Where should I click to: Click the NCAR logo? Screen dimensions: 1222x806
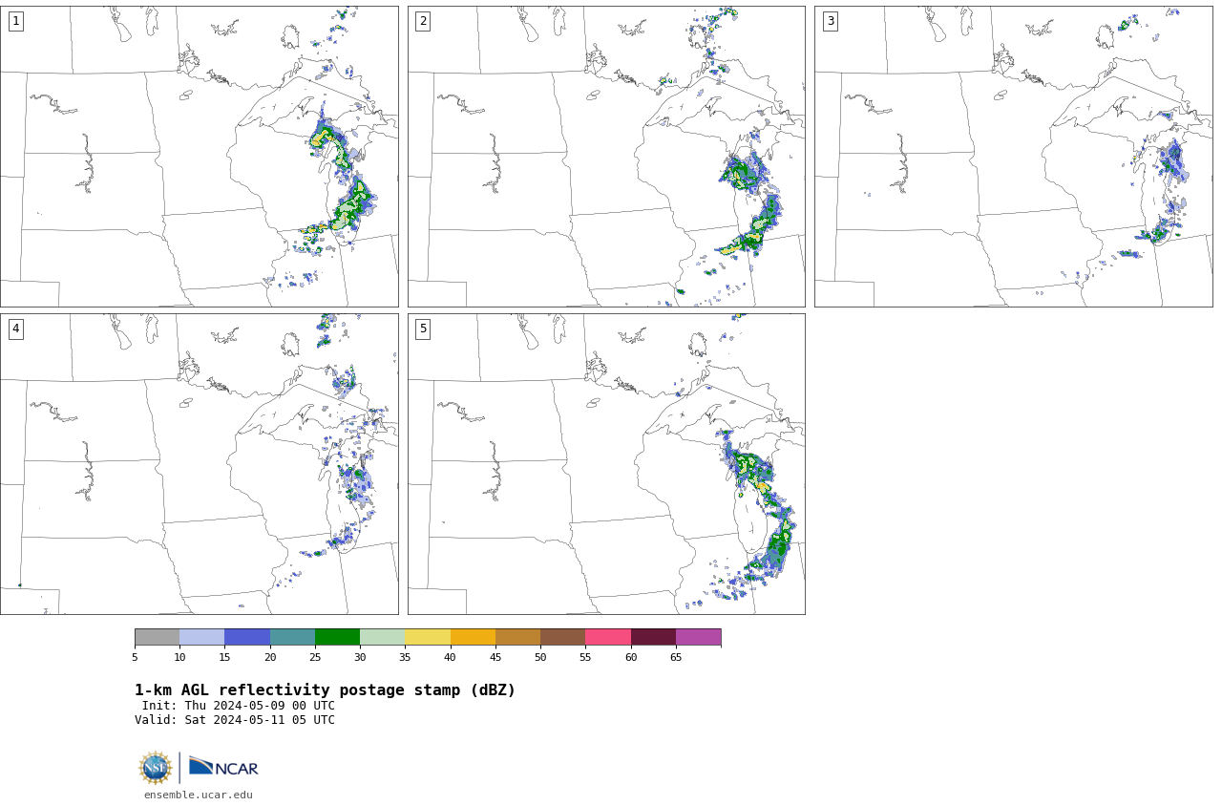pyautogui.click(x=223, y=767)
